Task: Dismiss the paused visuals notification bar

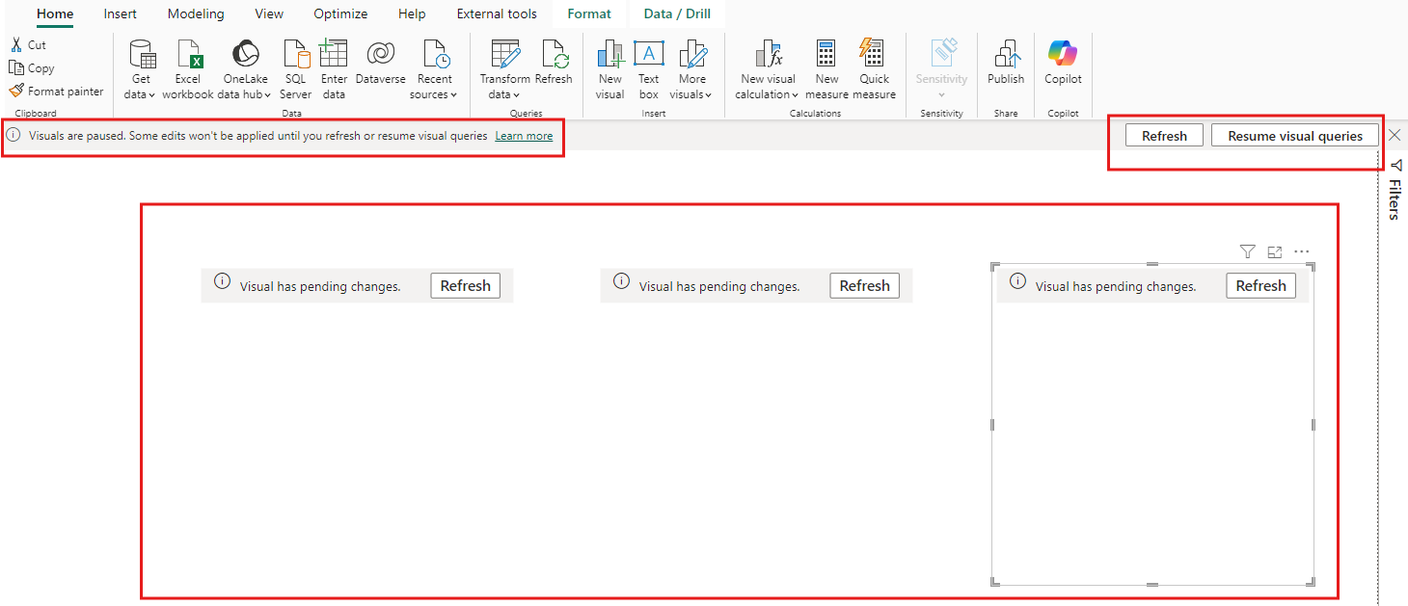Action: (x=1394, y=136)
